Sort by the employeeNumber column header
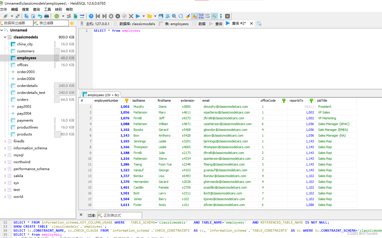This screenshot has width=382, height=238. point(107,100)
